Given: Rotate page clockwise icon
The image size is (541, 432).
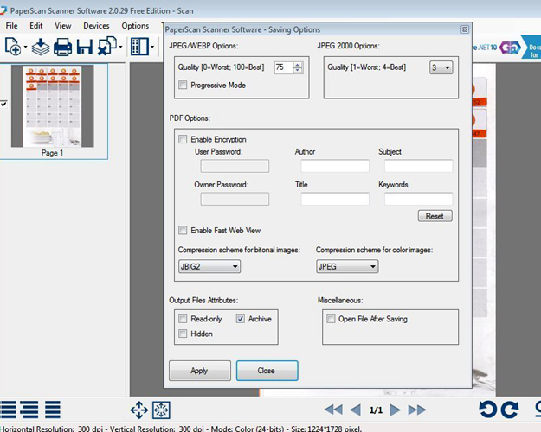Looking at the screenshot, I should coord(510,410).
